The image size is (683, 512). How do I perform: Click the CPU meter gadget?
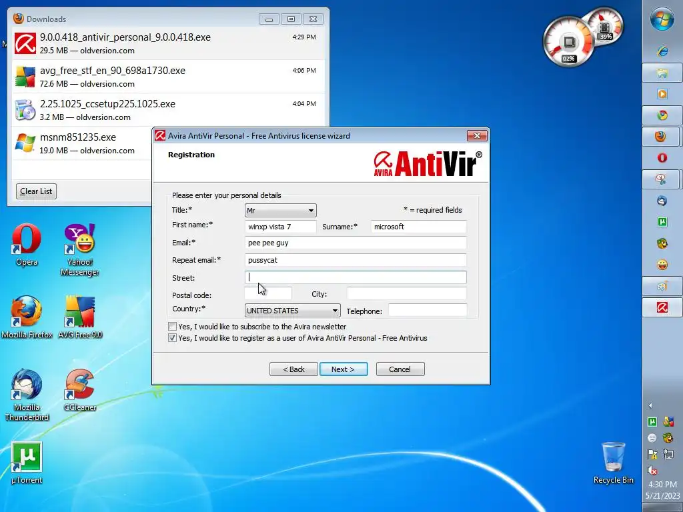[568, 42]
